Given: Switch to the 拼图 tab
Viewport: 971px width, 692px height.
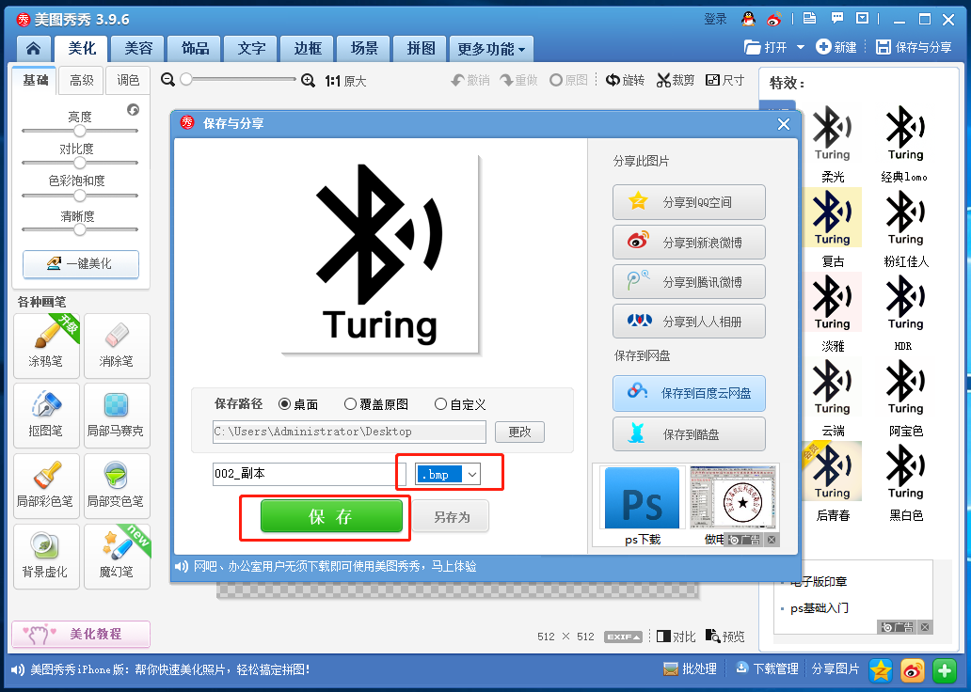Looking at the screenshot, I should pyautogui.click(x=421, y=48).
